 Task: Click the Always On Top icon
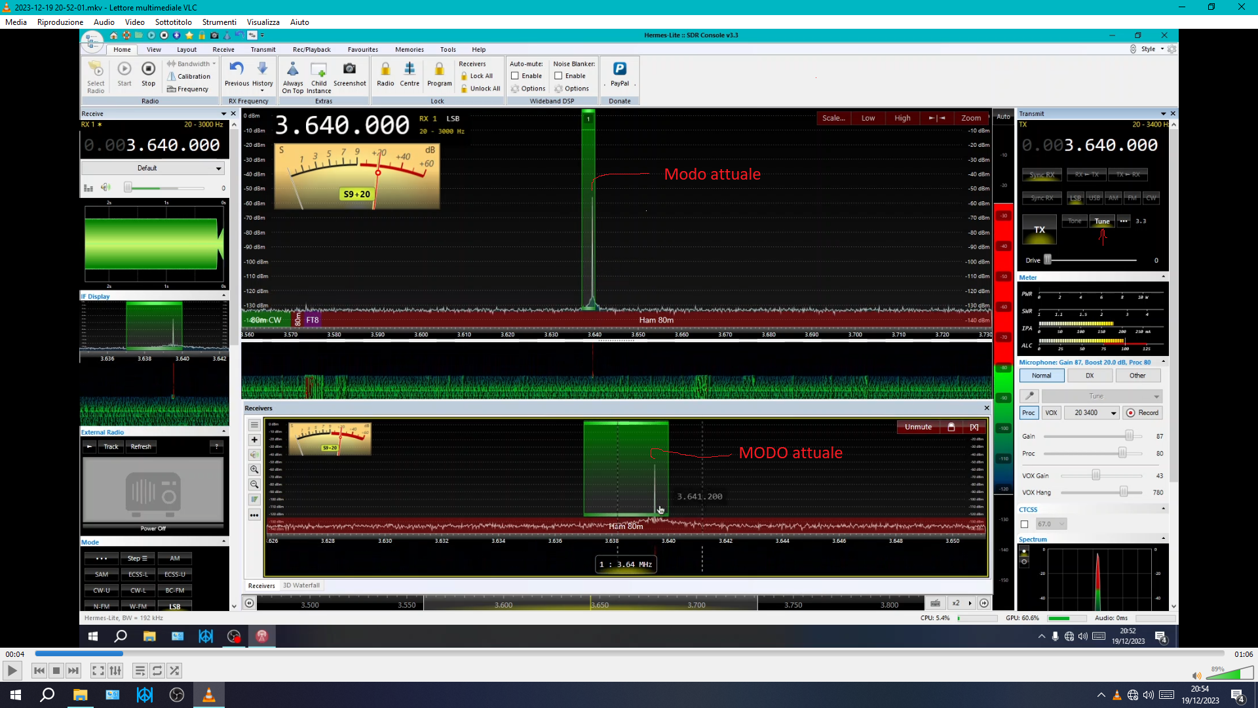coord(293,69)
